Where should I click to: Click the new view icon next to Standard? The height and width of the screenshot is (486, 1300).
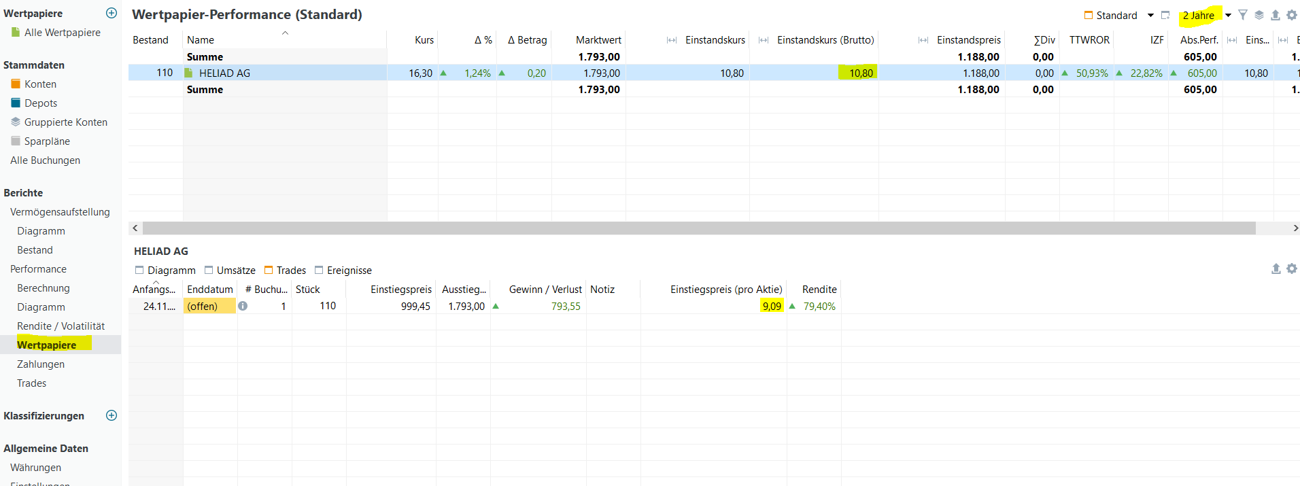tap(1165, 15)
